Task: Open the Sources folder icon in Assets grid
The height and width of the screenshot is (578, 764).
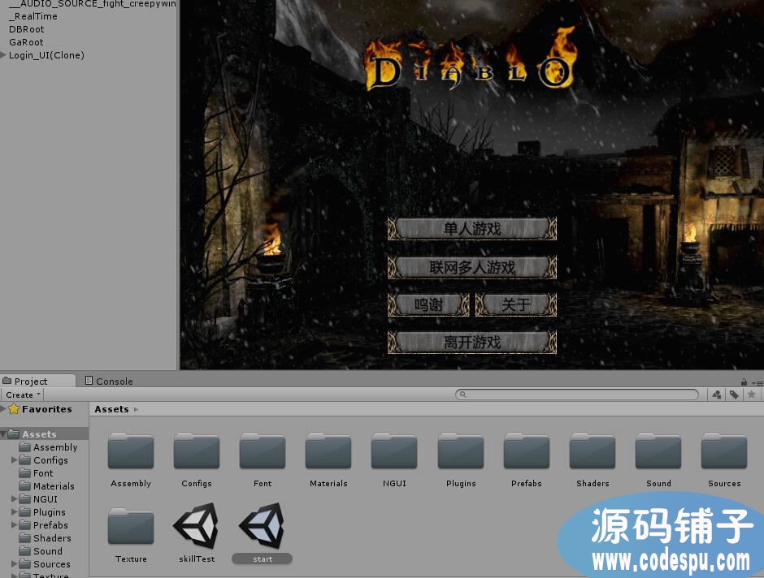Action: pos(724,451)
